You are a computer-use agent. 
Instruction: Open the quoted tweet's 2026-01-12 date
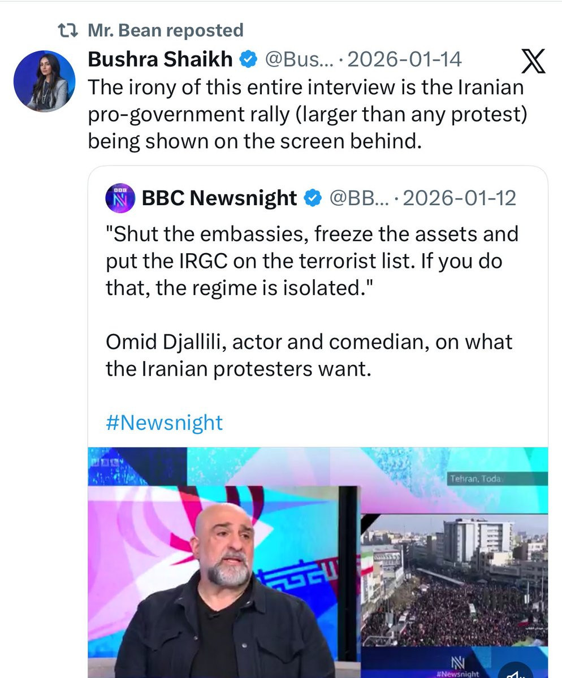pos(459,198)
